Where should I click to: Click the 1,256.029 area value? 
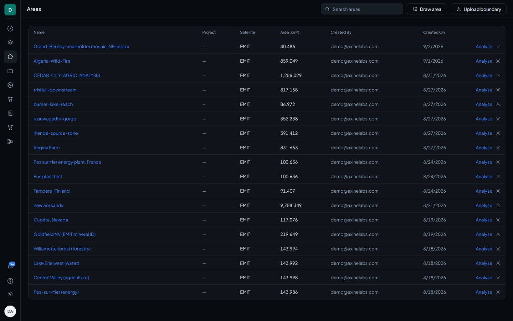point(291,75)
